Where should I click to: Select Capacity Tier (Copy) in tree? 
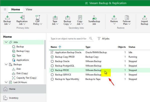coord(24,78)
